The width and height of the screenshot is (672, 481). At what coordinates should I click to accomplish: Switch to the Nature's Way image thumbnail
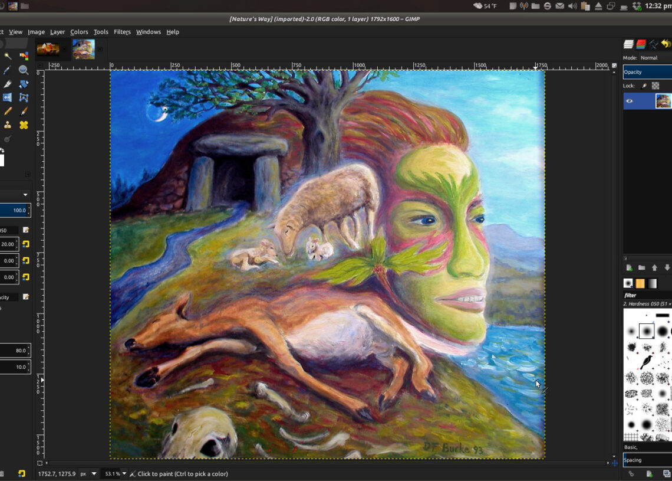tap(84, 50)
